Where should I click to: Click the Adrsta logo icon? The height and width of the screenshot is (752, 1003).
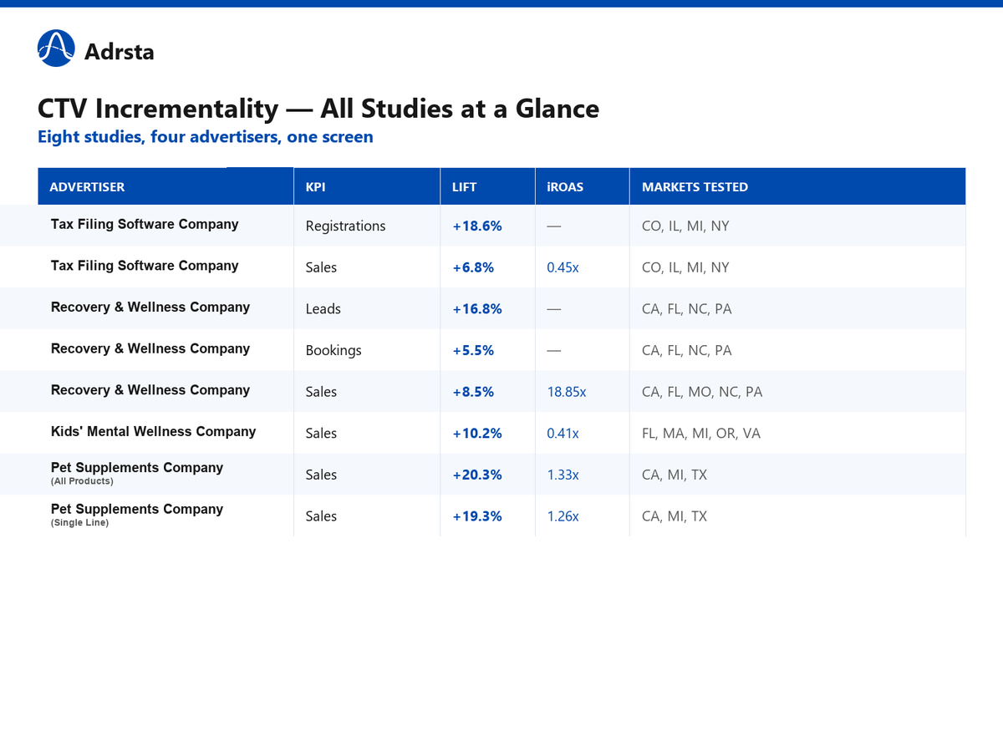pos(56,48)
